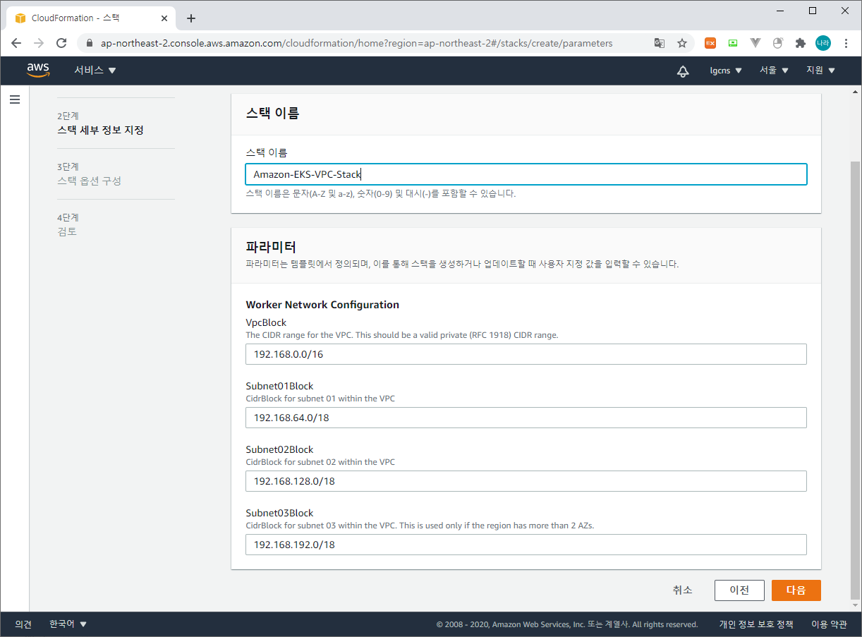Screen dimensions: 862x637
Task: Click the Worker Network Configuration heading
Action: coord(322,305)
